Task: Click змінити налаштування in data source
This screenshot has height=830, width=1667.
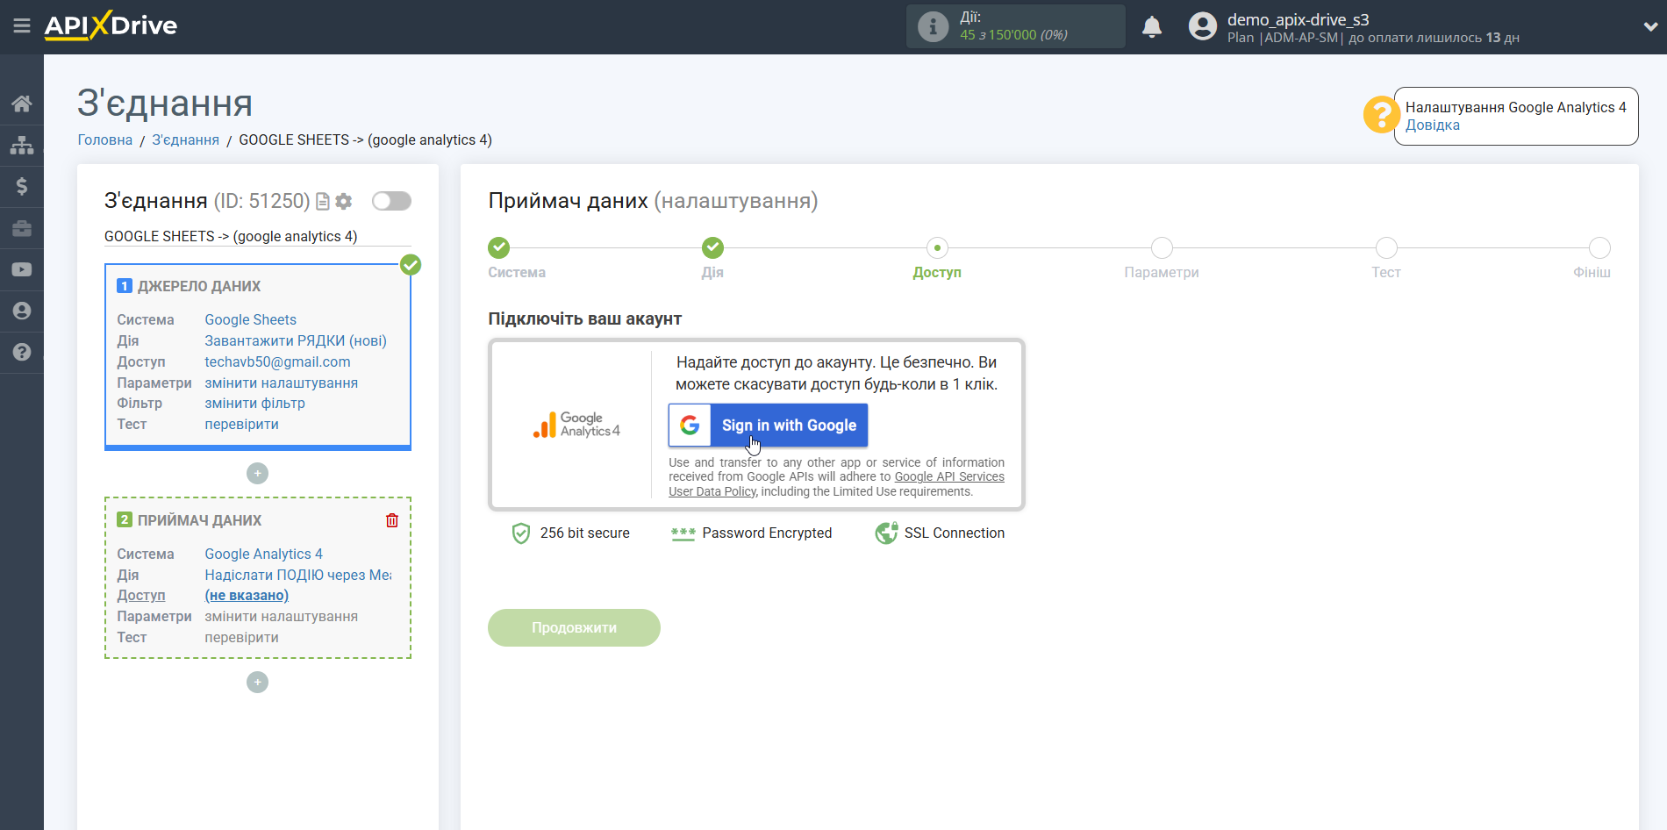Action: point(281,383)
